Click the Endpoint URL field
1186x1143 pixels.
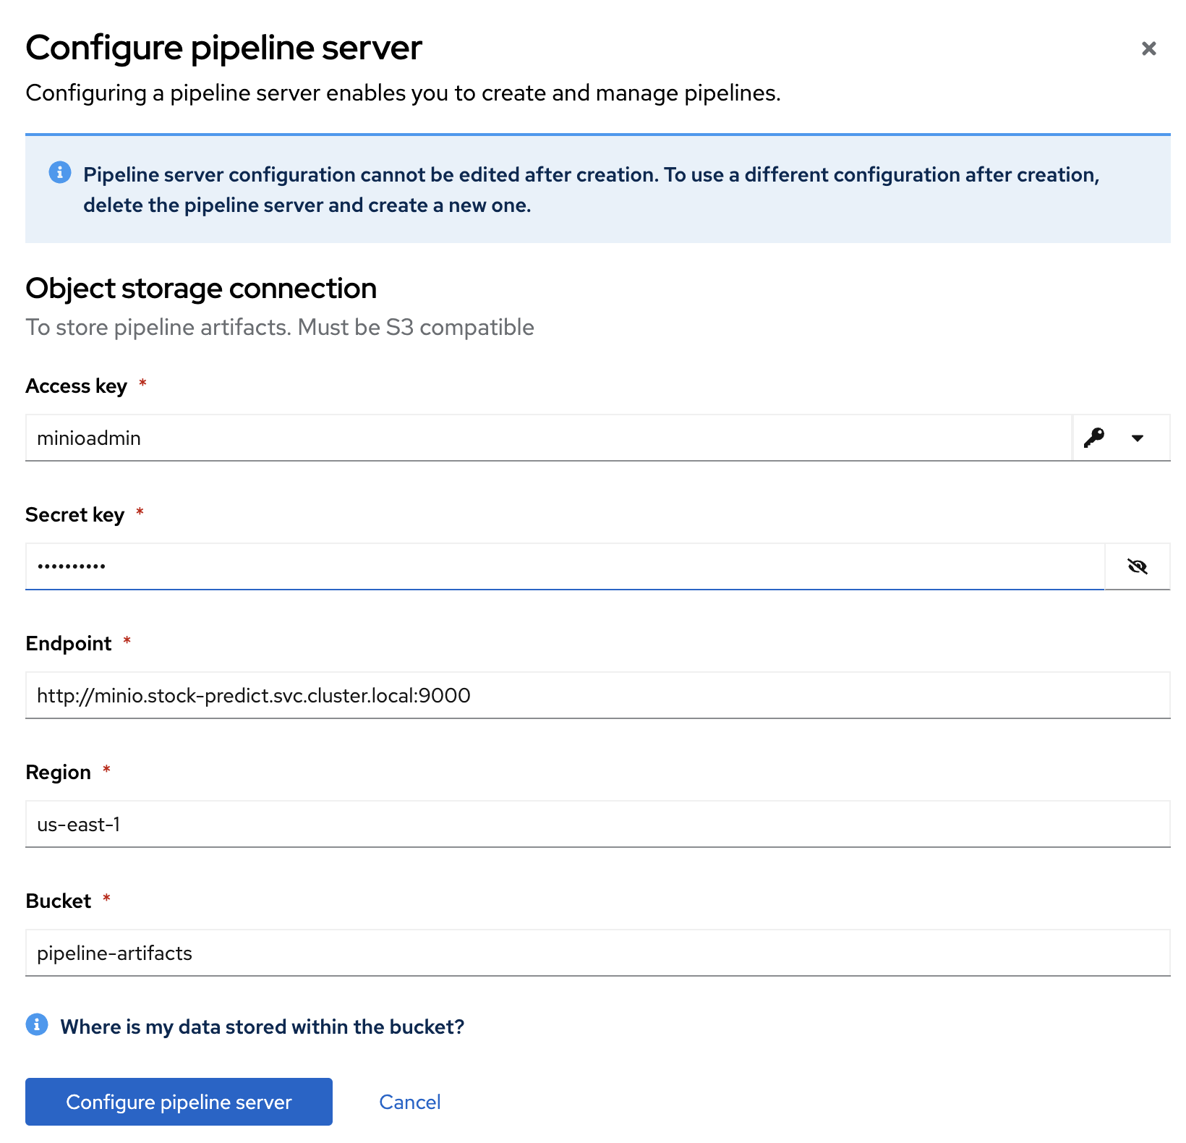click(x=597, y=695)
